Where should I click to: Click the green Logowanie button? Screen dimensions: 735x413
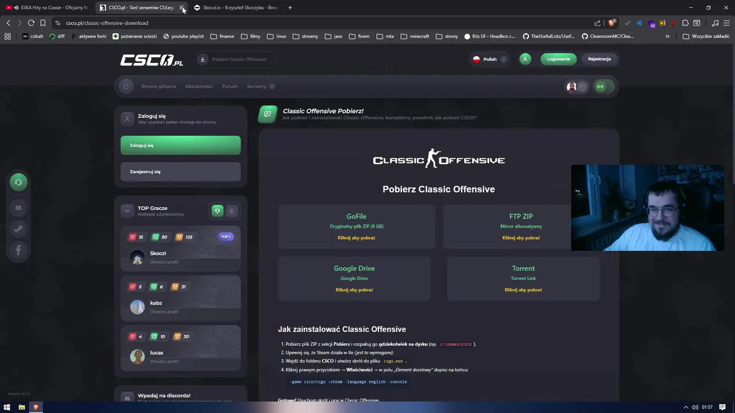point(558,59)
